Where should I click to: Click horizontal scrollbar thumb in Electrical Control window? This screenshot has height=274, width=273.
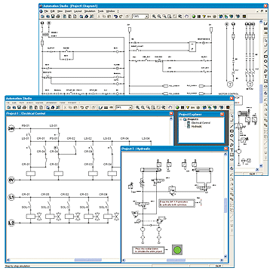pyautogui.click(x=88, y=260)
